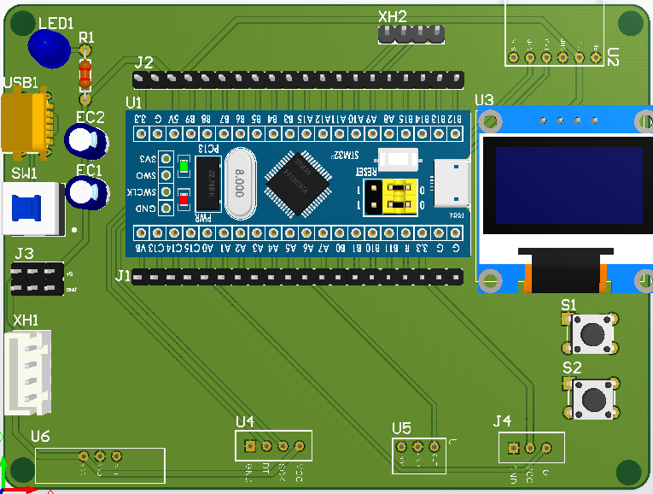Image resolution: width=653 pixels, height=494 pixels.
Task: Click the J3 black pin header
Action: [x=37, y=279]
